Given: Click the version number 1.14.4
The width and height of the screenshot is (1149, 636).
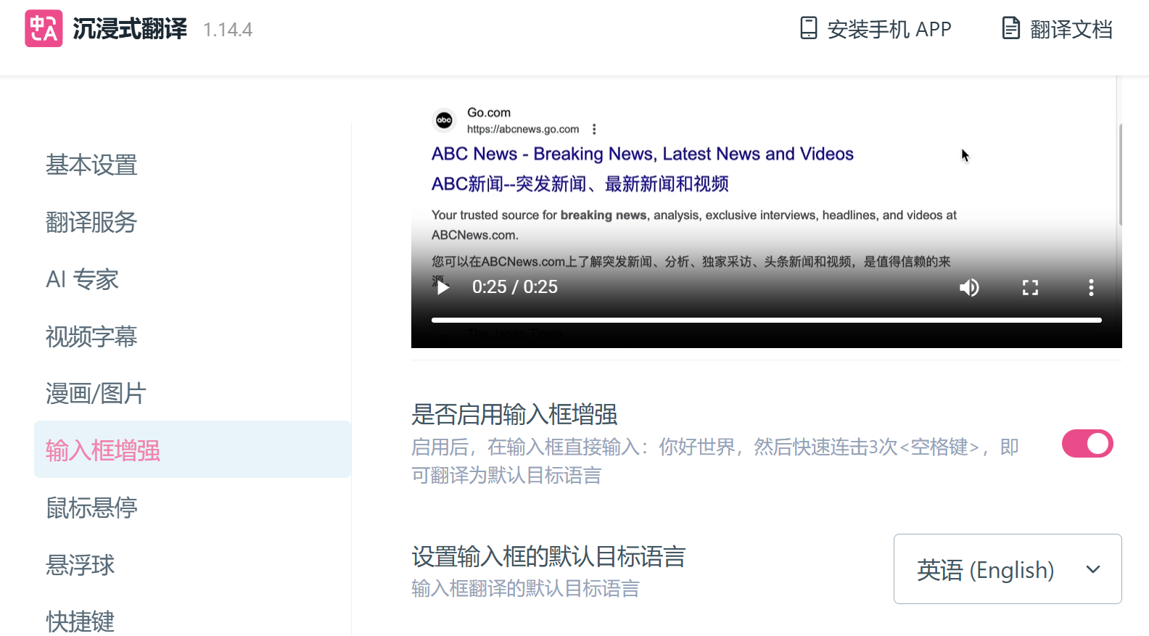Looking at the screenshot, I should tap(228, 30).
